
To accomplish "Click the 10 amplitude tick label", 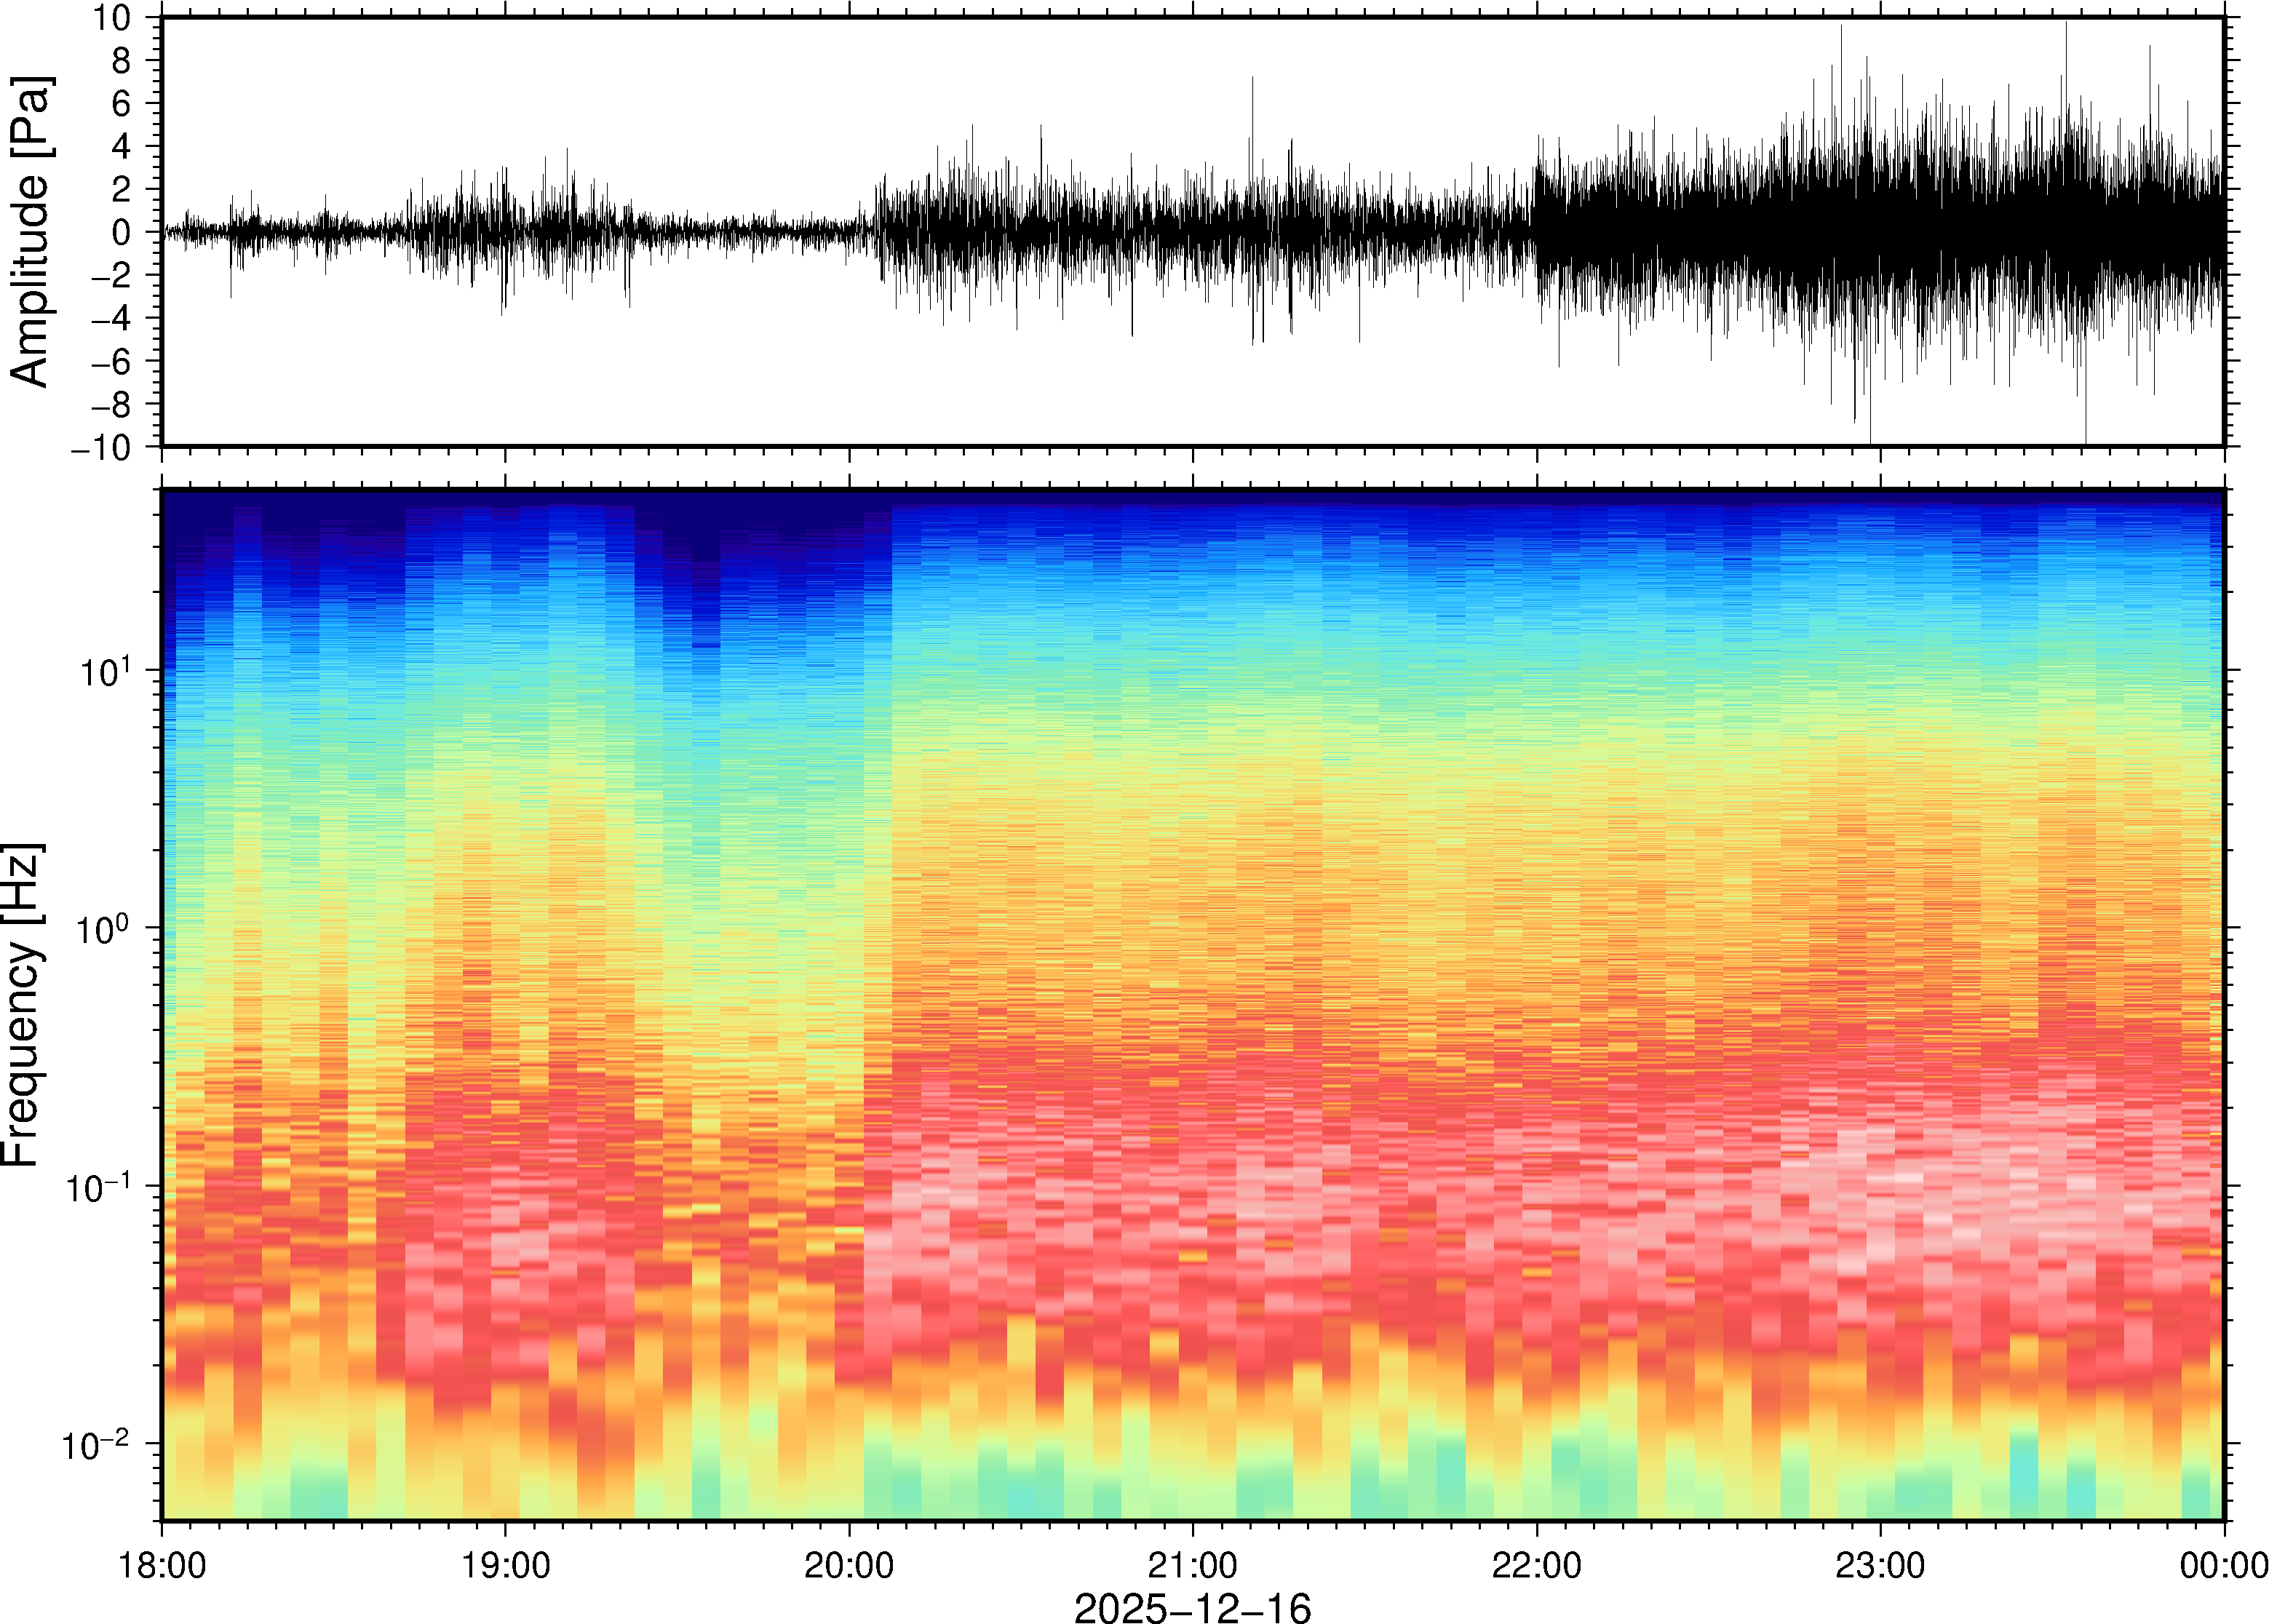I will tap(112, 18).
